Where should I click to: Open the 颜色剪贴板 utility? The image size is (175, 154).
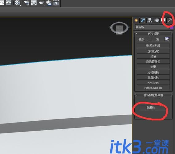[x=153, y=62]
